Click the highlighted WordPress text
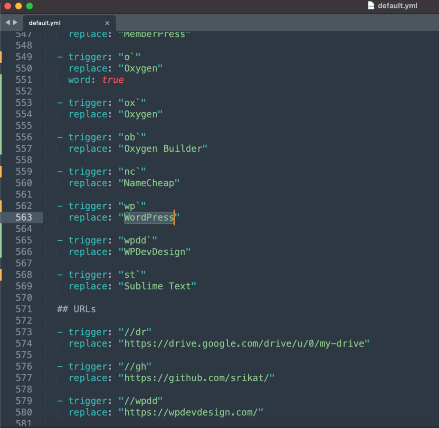The image size is (439, 428). coord(149,217)
